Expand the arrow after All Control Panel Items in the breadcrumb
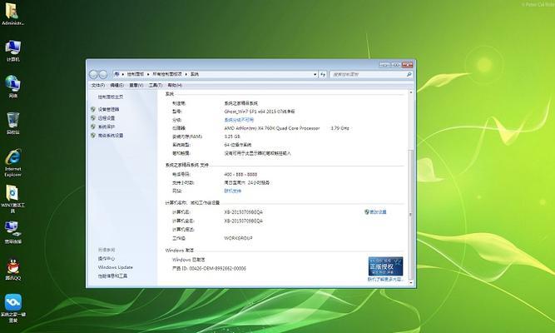Image resolution: width=555 pixels, height=333 pixels. click(x=186, y=74)
